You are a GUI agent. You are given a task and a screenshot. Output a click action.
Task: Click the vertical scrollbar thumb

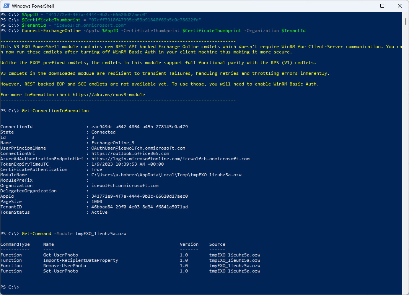[406, 21]
